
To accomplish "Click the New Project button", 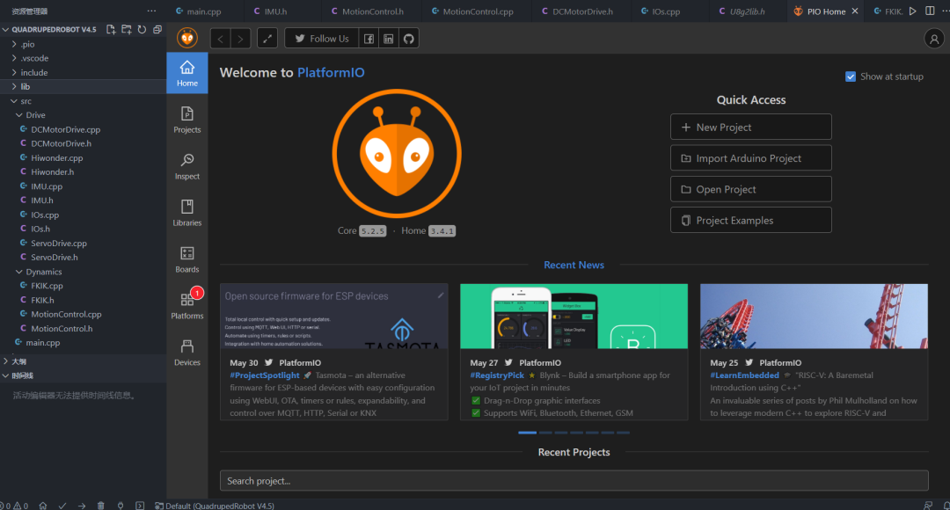I will (x=750, y=127).
